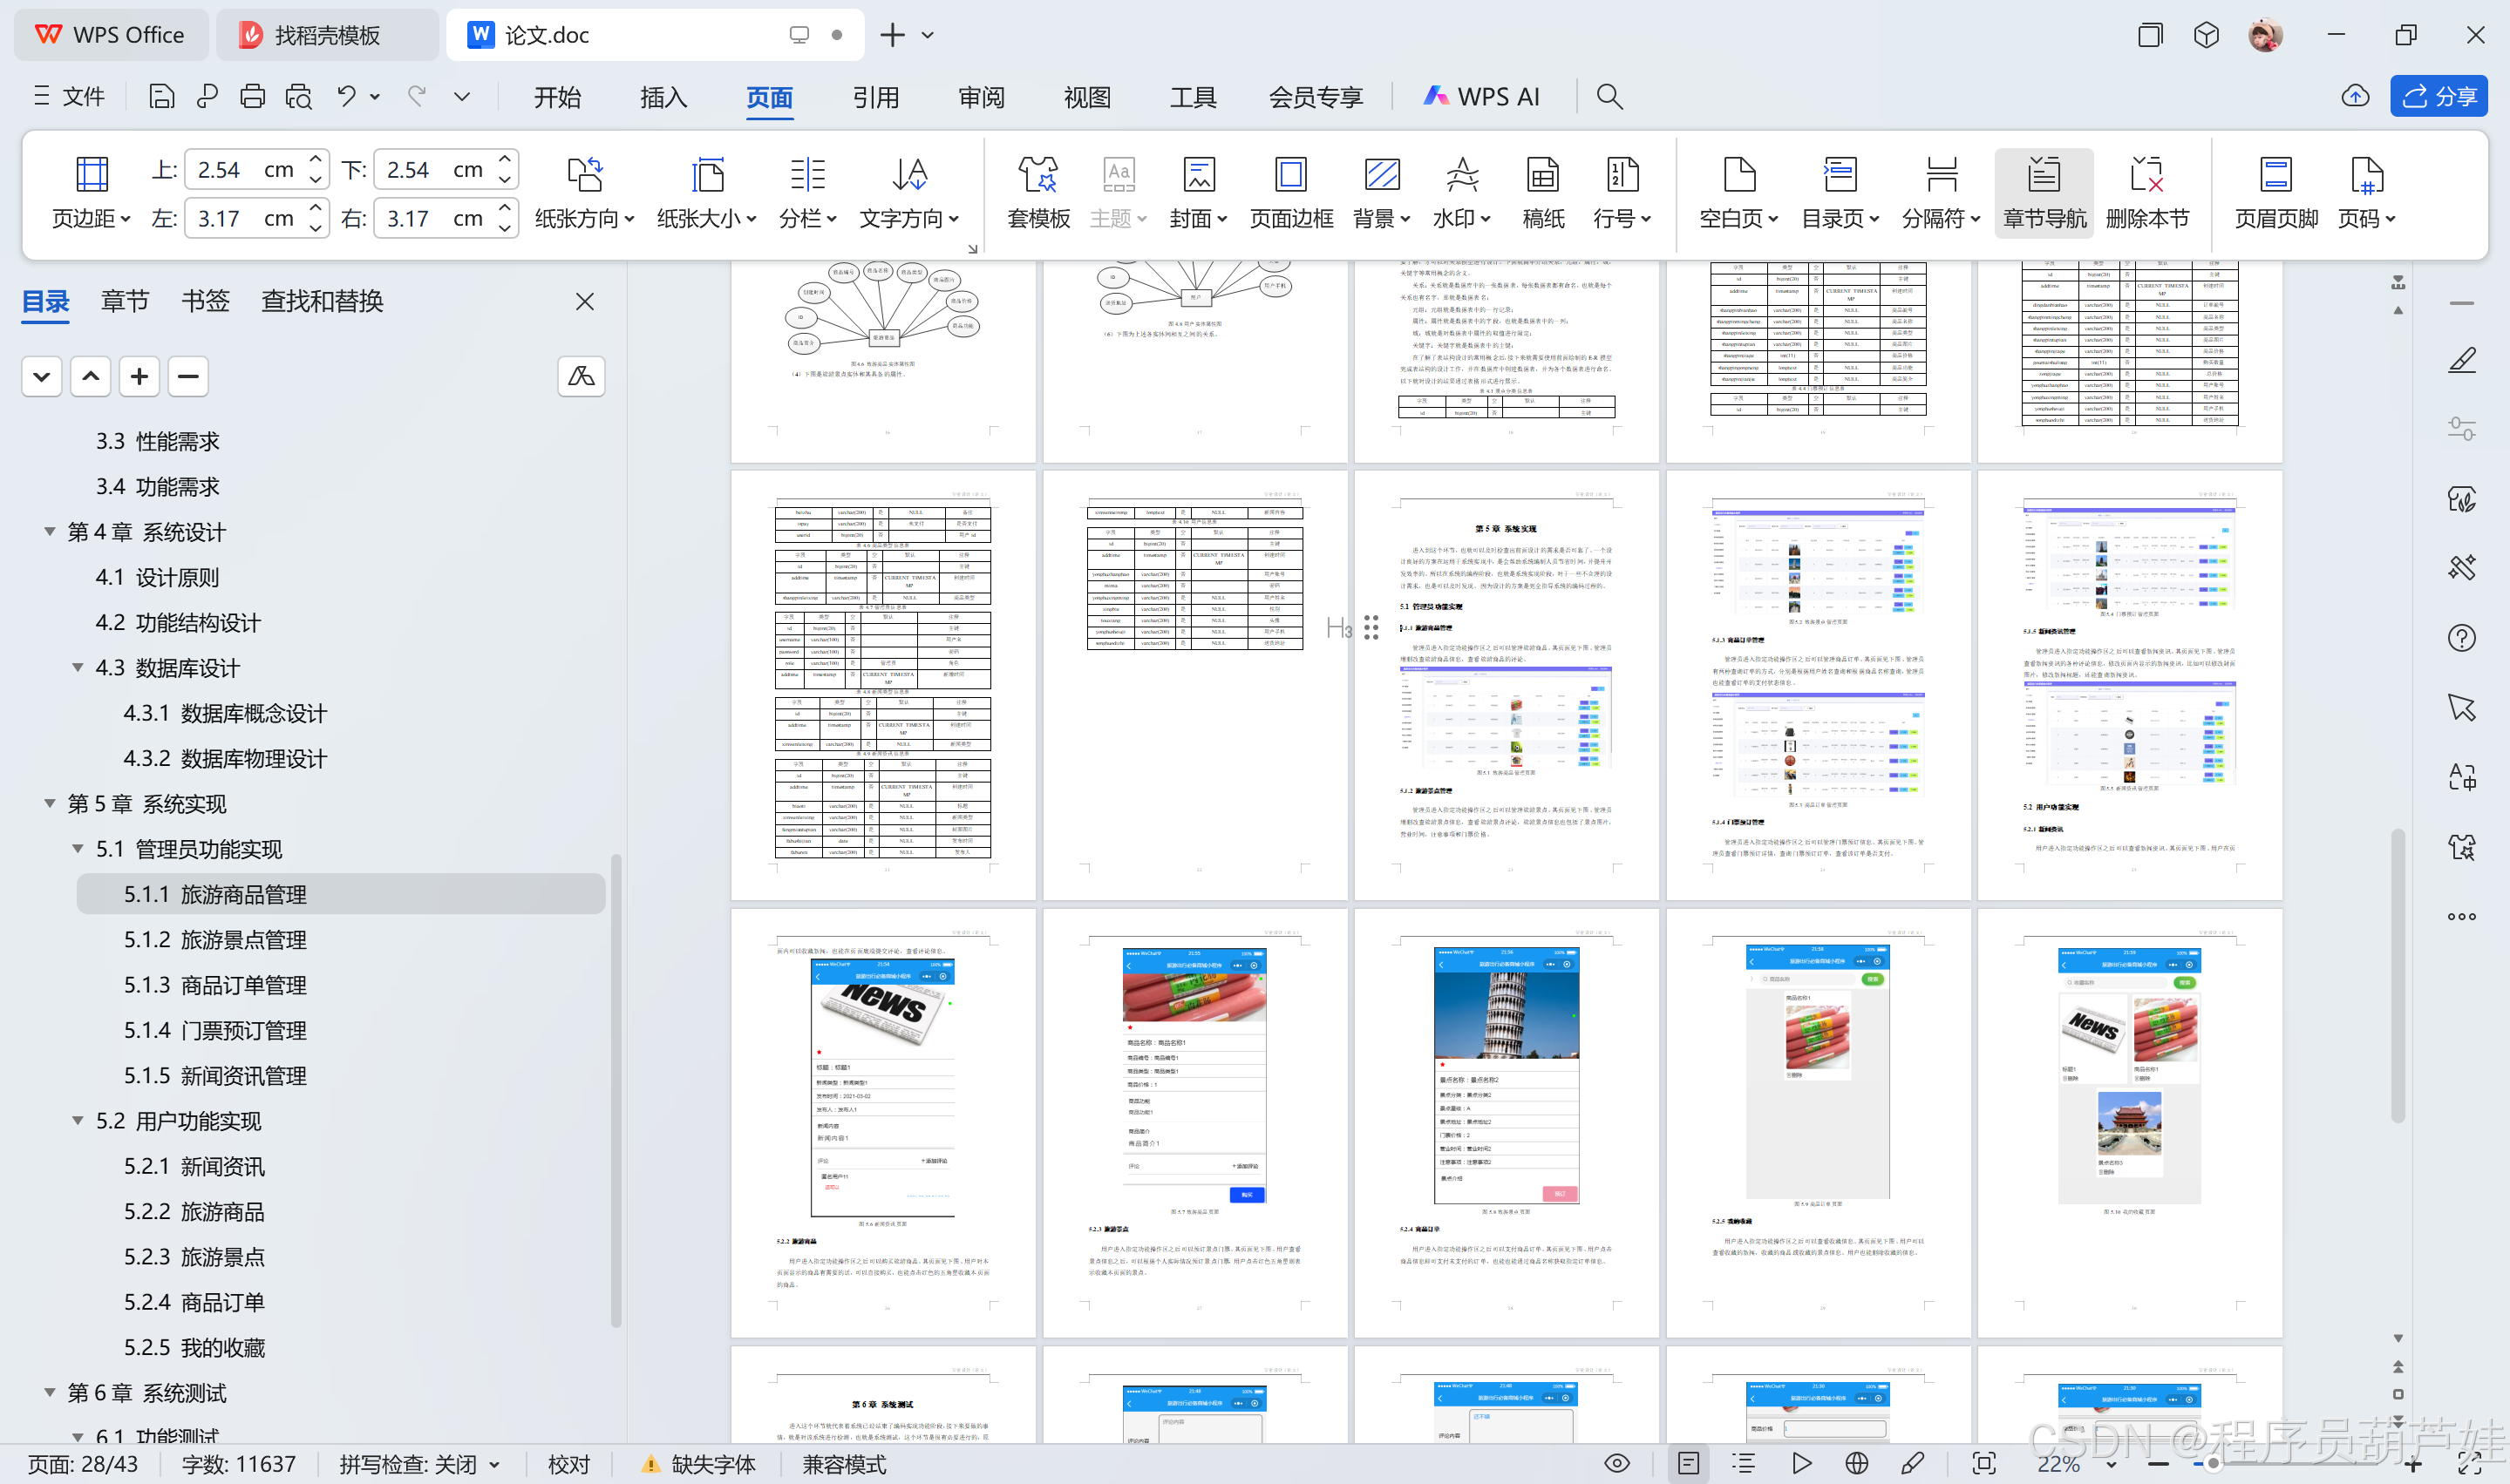Click the web layout globe icon in status bar

click(1857, 1464)
